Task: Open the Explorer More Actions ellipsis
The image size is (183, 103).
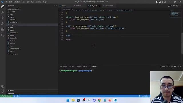Action: (55, 6)
